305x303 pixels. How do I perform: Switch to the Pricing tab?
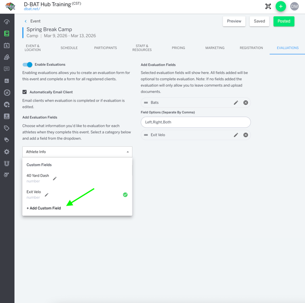(178, 48)
